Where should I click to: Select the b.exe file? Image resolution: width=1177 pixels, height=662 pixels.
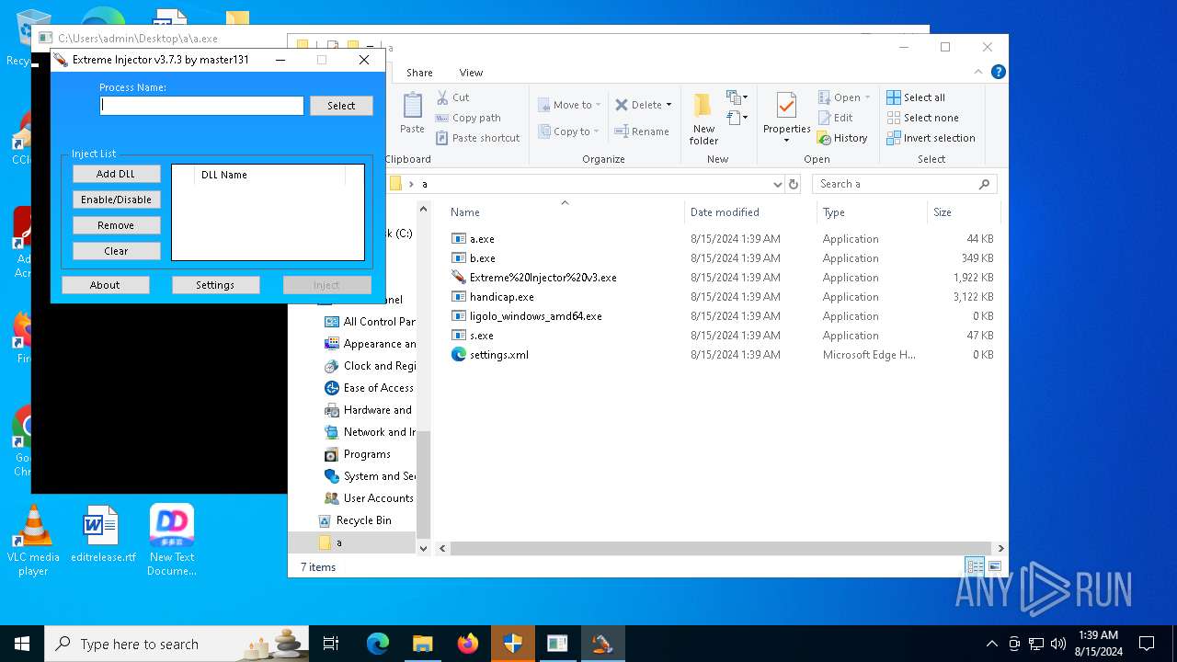coord(482,258)
